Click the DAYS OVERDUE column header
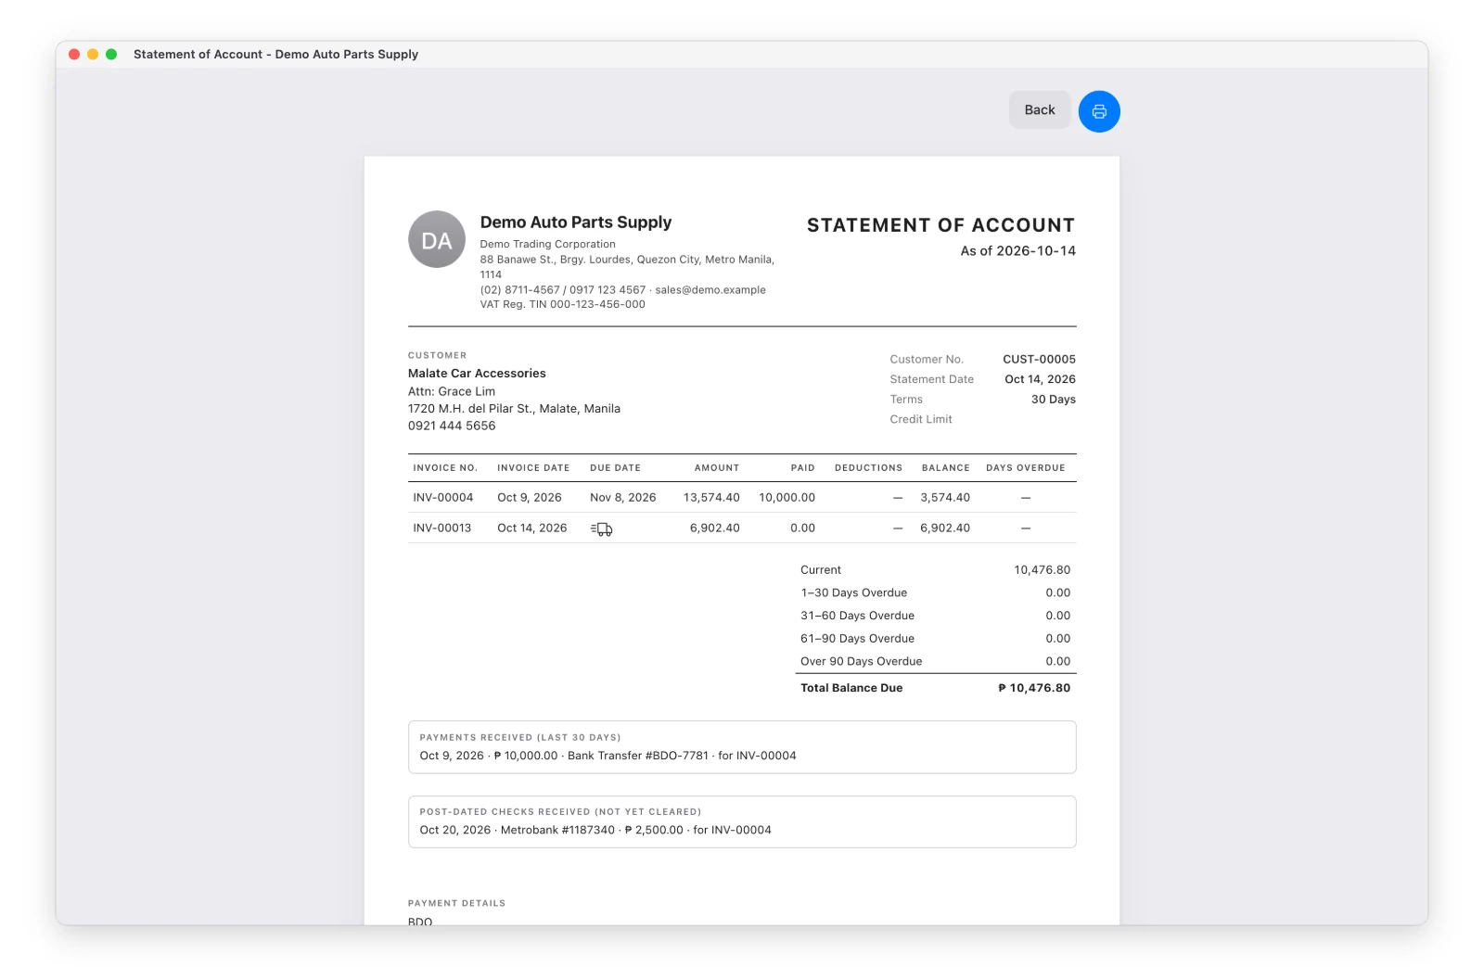The image size is (1484, 967). pyautogui.click(x=1026, y=468)
